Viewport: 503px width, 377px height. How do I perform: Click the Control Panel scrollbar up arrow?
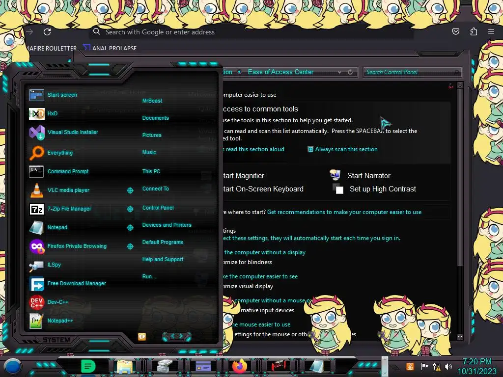click(x=460, y=85)
